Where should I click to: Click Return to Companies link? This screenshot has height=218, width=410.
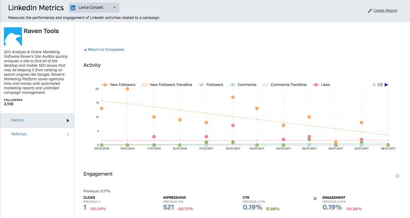point(106,50)
